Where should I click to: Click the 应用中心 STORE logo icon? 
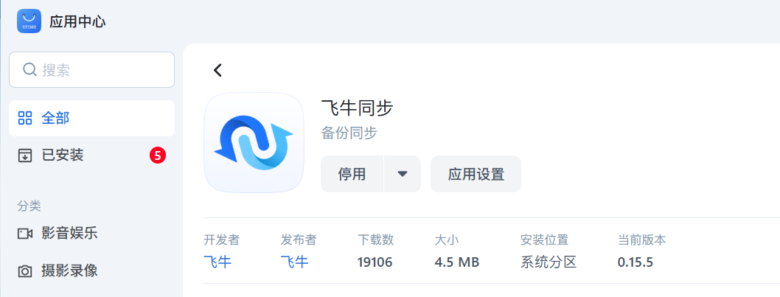(x=29, y=21)
